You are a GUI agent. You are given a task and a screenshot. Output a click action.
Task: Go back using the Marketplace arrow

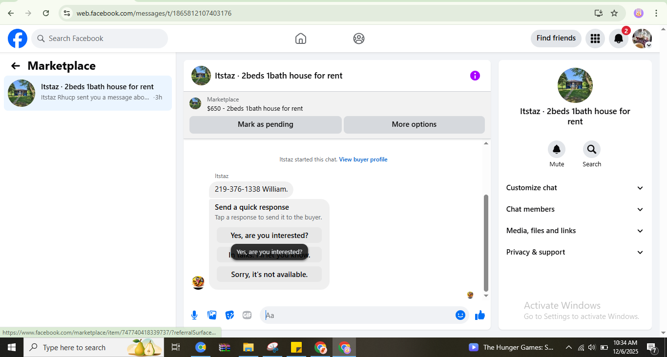[x=16, y=66]
